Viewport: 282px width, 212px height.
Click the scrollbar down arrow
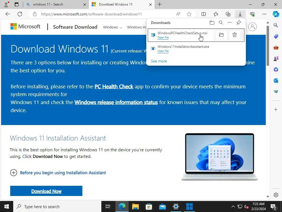tap(268, 197)
